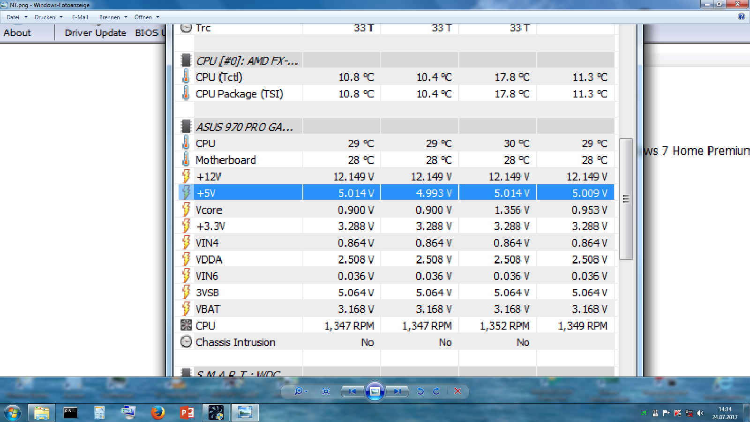Click the 1.356 V Vcore value

[512, 210]
